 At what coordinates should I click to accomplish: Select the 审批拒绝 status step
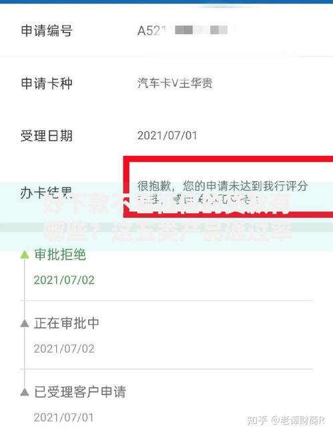[x=60, y=255]
